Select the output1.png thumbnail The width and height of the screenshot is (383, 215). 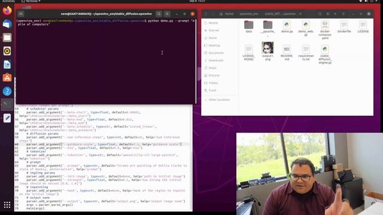pos(268,48)
